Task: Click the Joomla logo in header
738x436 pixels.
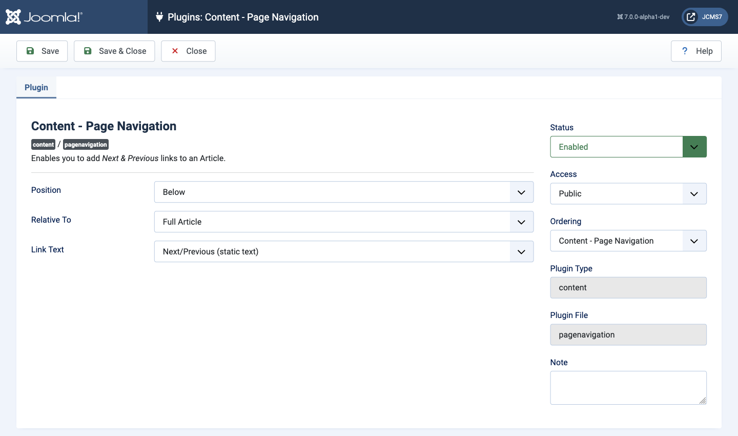Action: pyautogui.click(x=44, y=17)
